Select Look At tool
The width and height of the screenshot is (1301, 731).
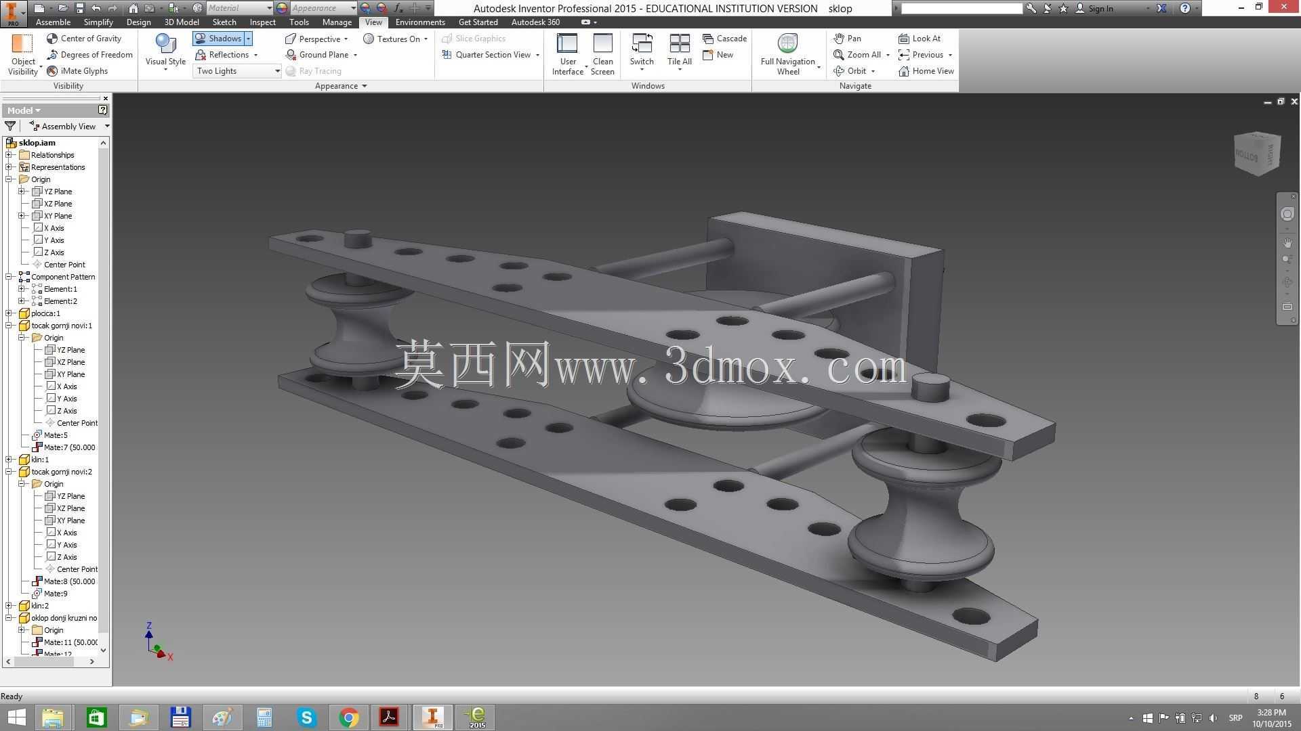920,39
